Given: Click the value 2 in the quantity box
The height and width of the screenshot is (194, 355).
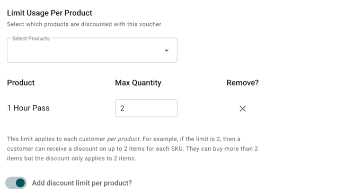Looking at the screenshot, I should [122, 108].
